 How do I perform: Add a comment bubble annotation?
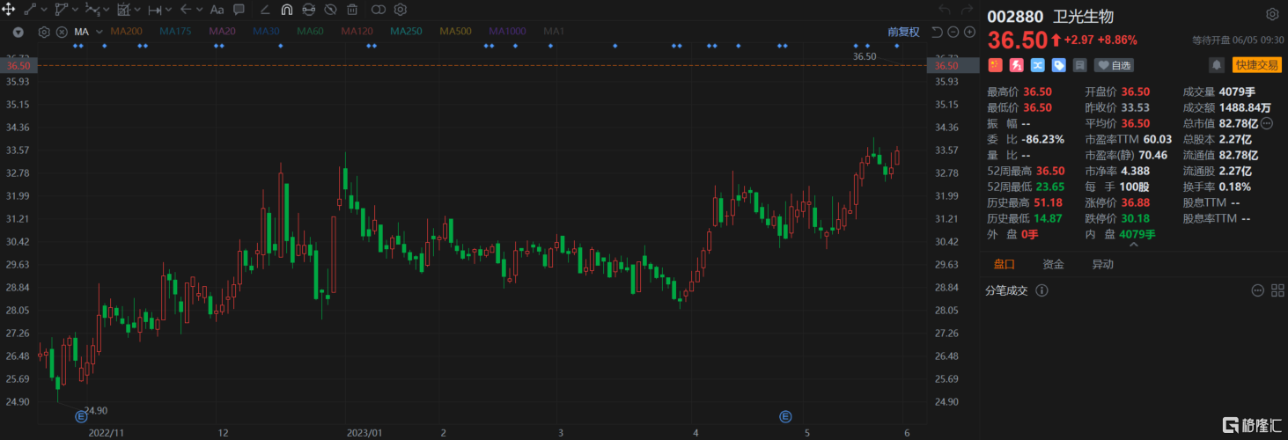(x=239, y=10)
